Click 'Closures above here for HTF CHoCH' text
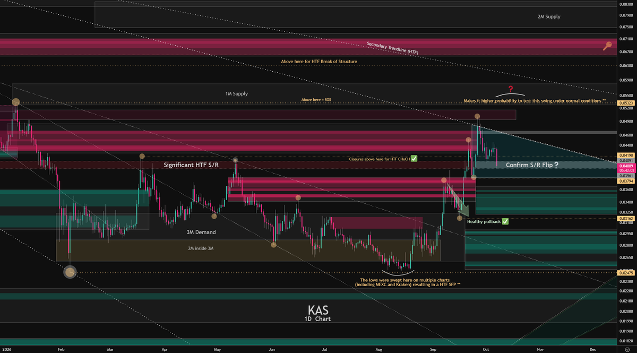This screenshot has width=637, height=353. 378,159
